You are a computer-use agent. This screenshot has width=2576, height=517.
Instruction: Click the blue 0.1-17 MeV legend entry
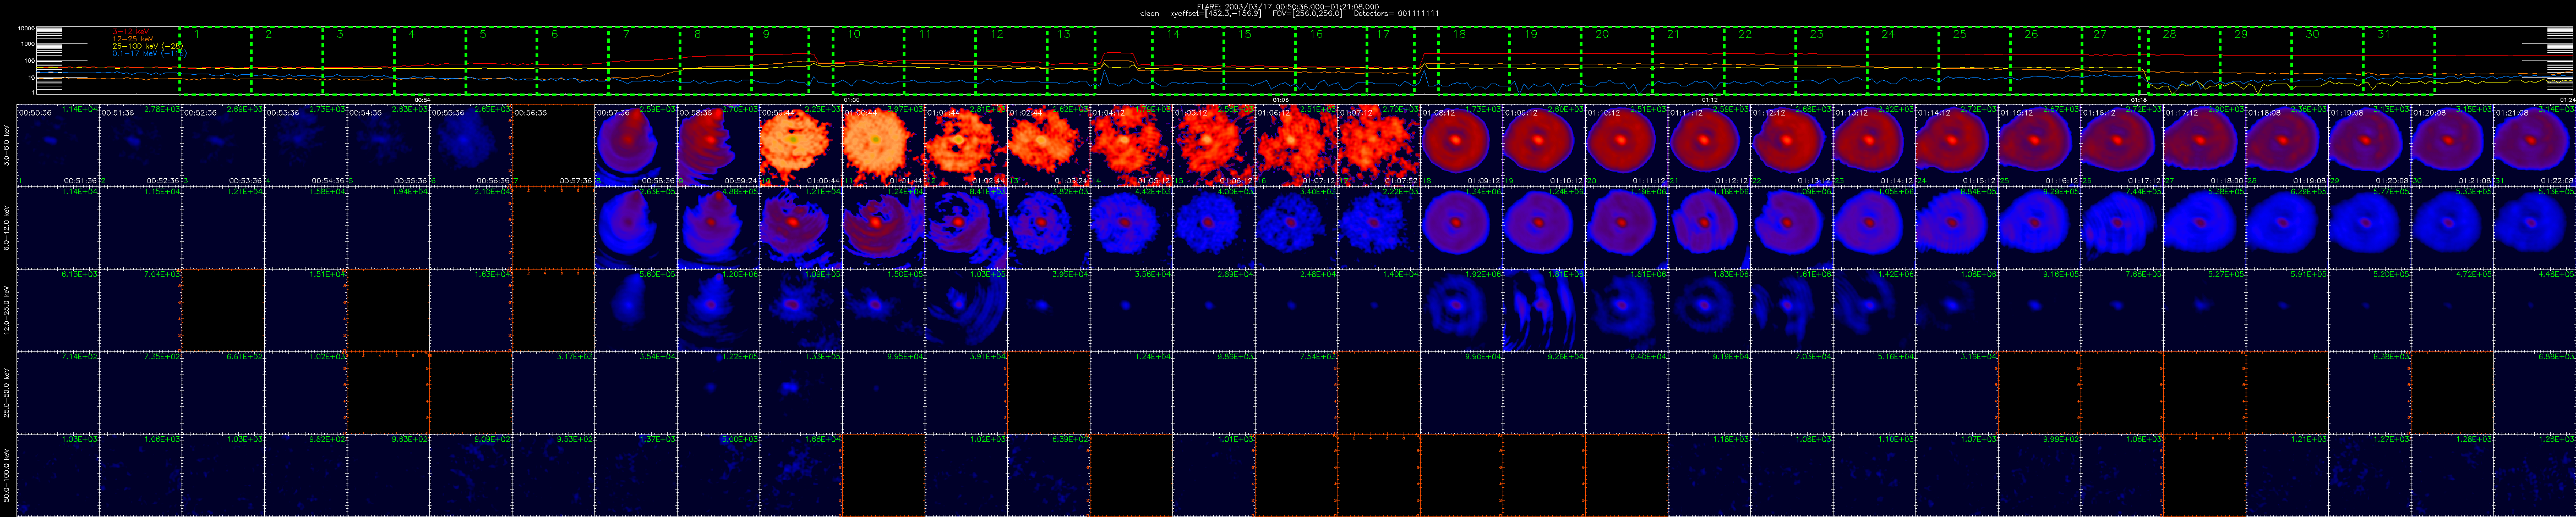pyautogui.click(x=149, y=53)
